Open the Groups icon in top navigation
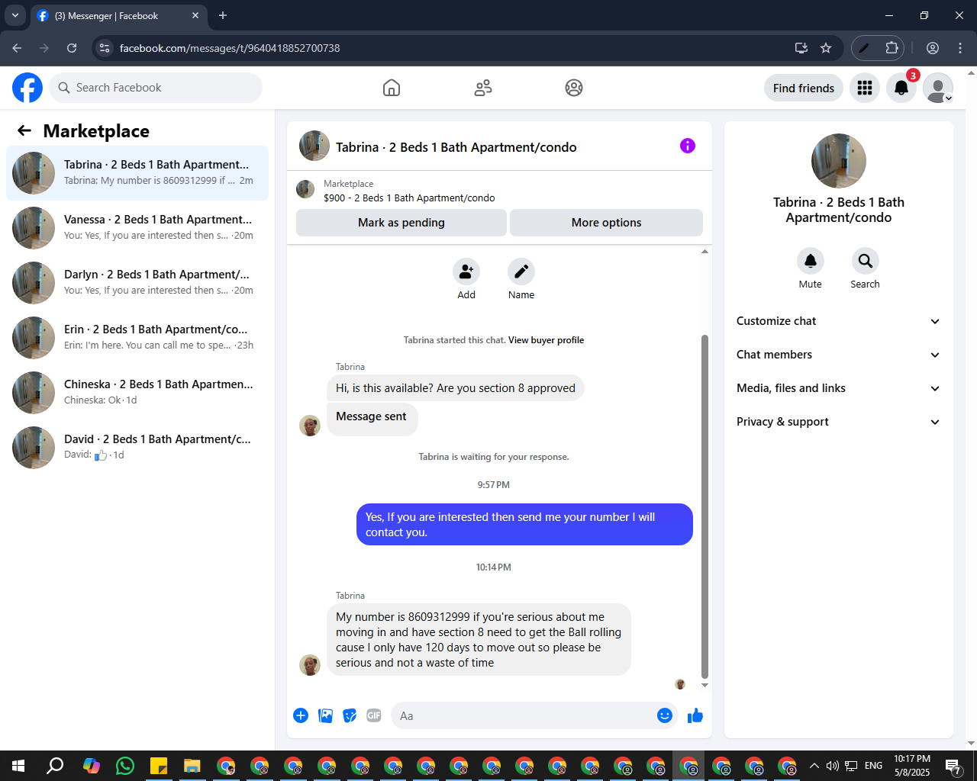977x781 pixels. [x=574, y=88]
